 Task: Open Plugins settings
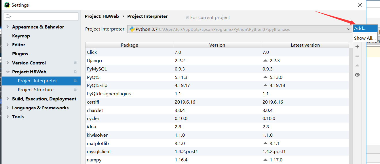(20, 54)
